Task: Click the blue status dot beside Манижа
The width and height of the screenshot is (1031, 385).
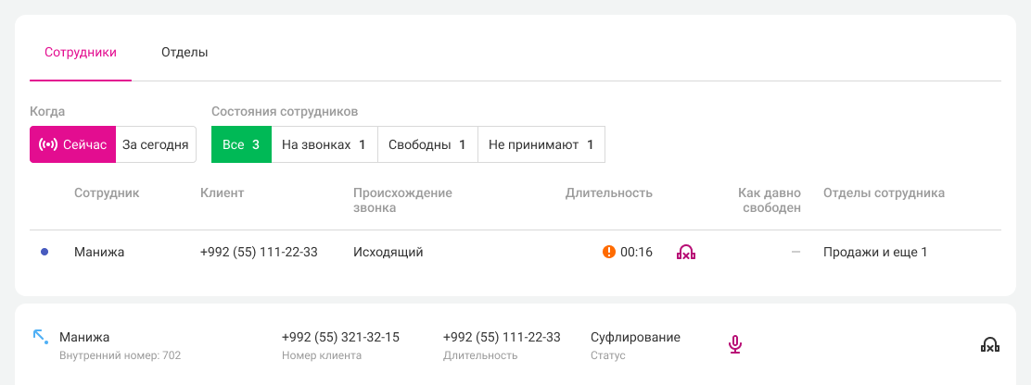Action: 45,252
